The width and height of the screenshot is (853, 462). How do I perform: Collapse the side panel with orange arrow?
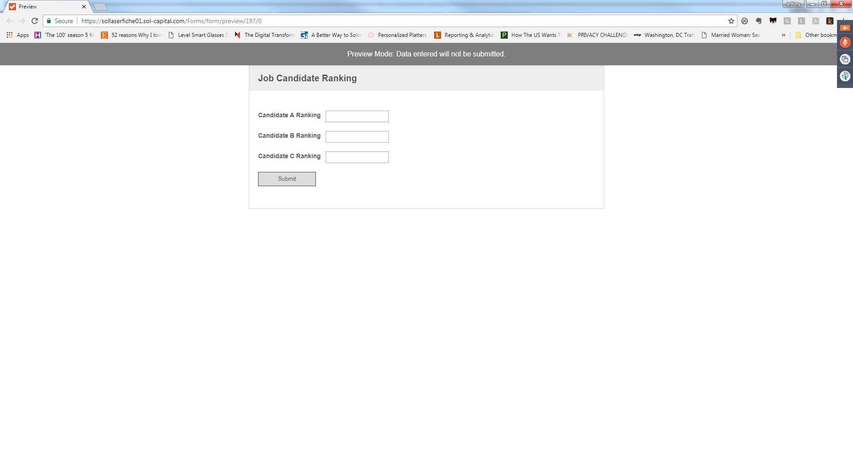[845, 28]
